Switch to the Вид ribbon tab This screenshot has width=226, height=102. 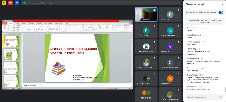pyautogui.click(x=67, y=23)
